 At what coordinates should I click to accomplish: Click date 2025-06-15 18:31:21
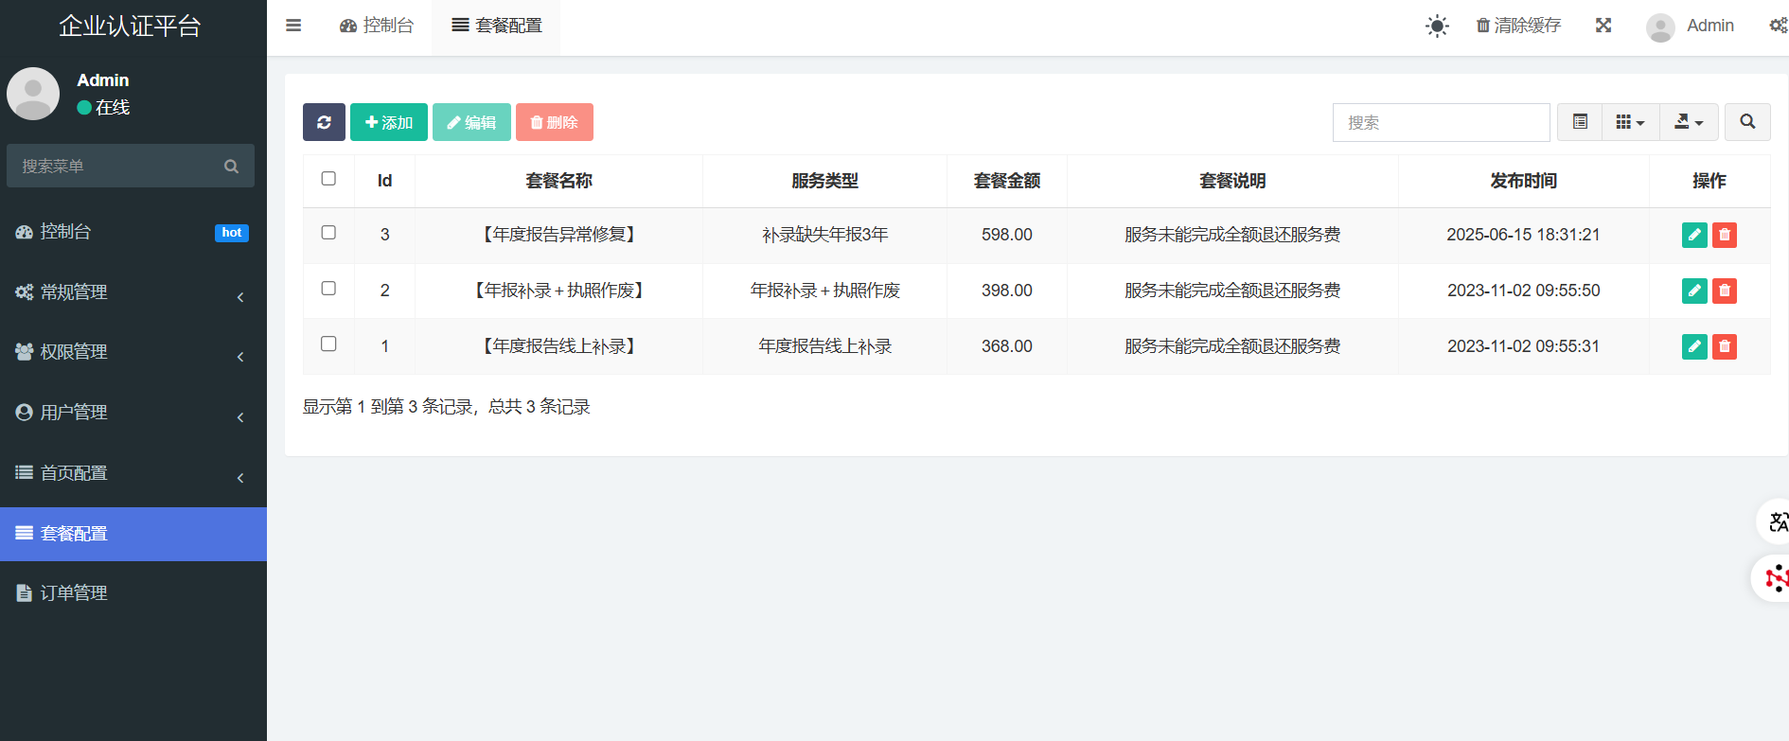click(x=1524, y=235)
